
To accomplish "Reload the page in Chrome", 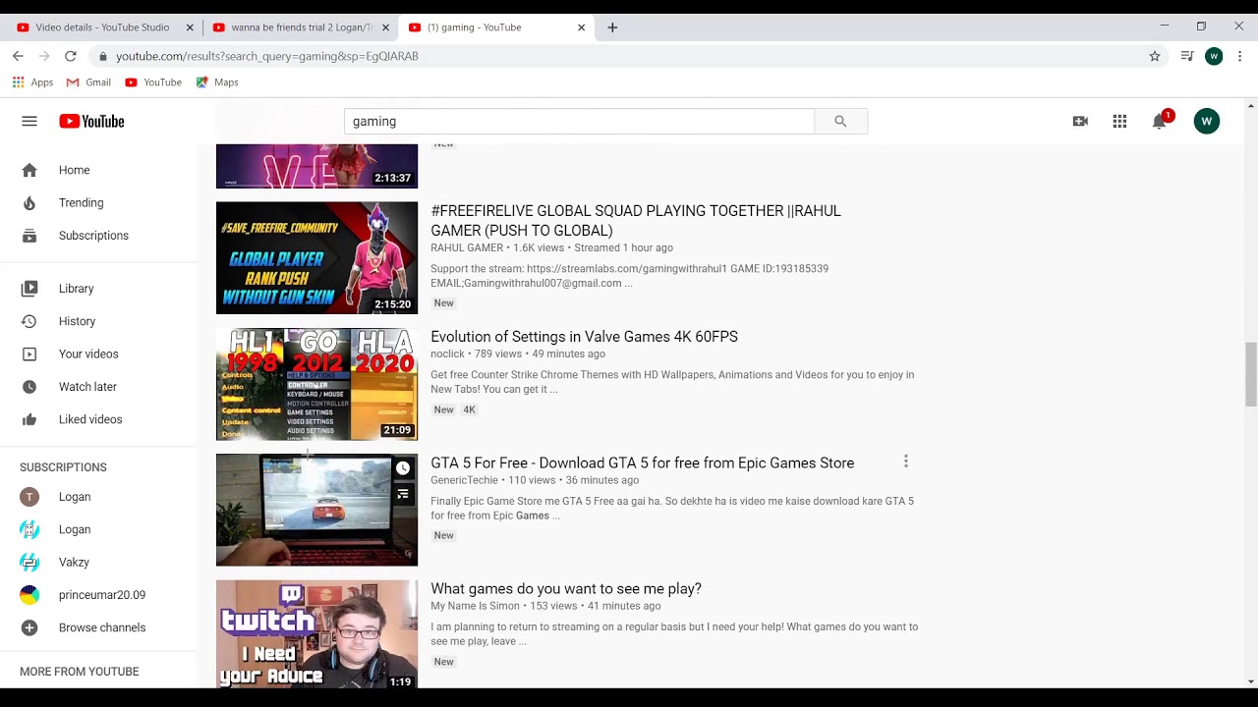I will click(71, 56).
